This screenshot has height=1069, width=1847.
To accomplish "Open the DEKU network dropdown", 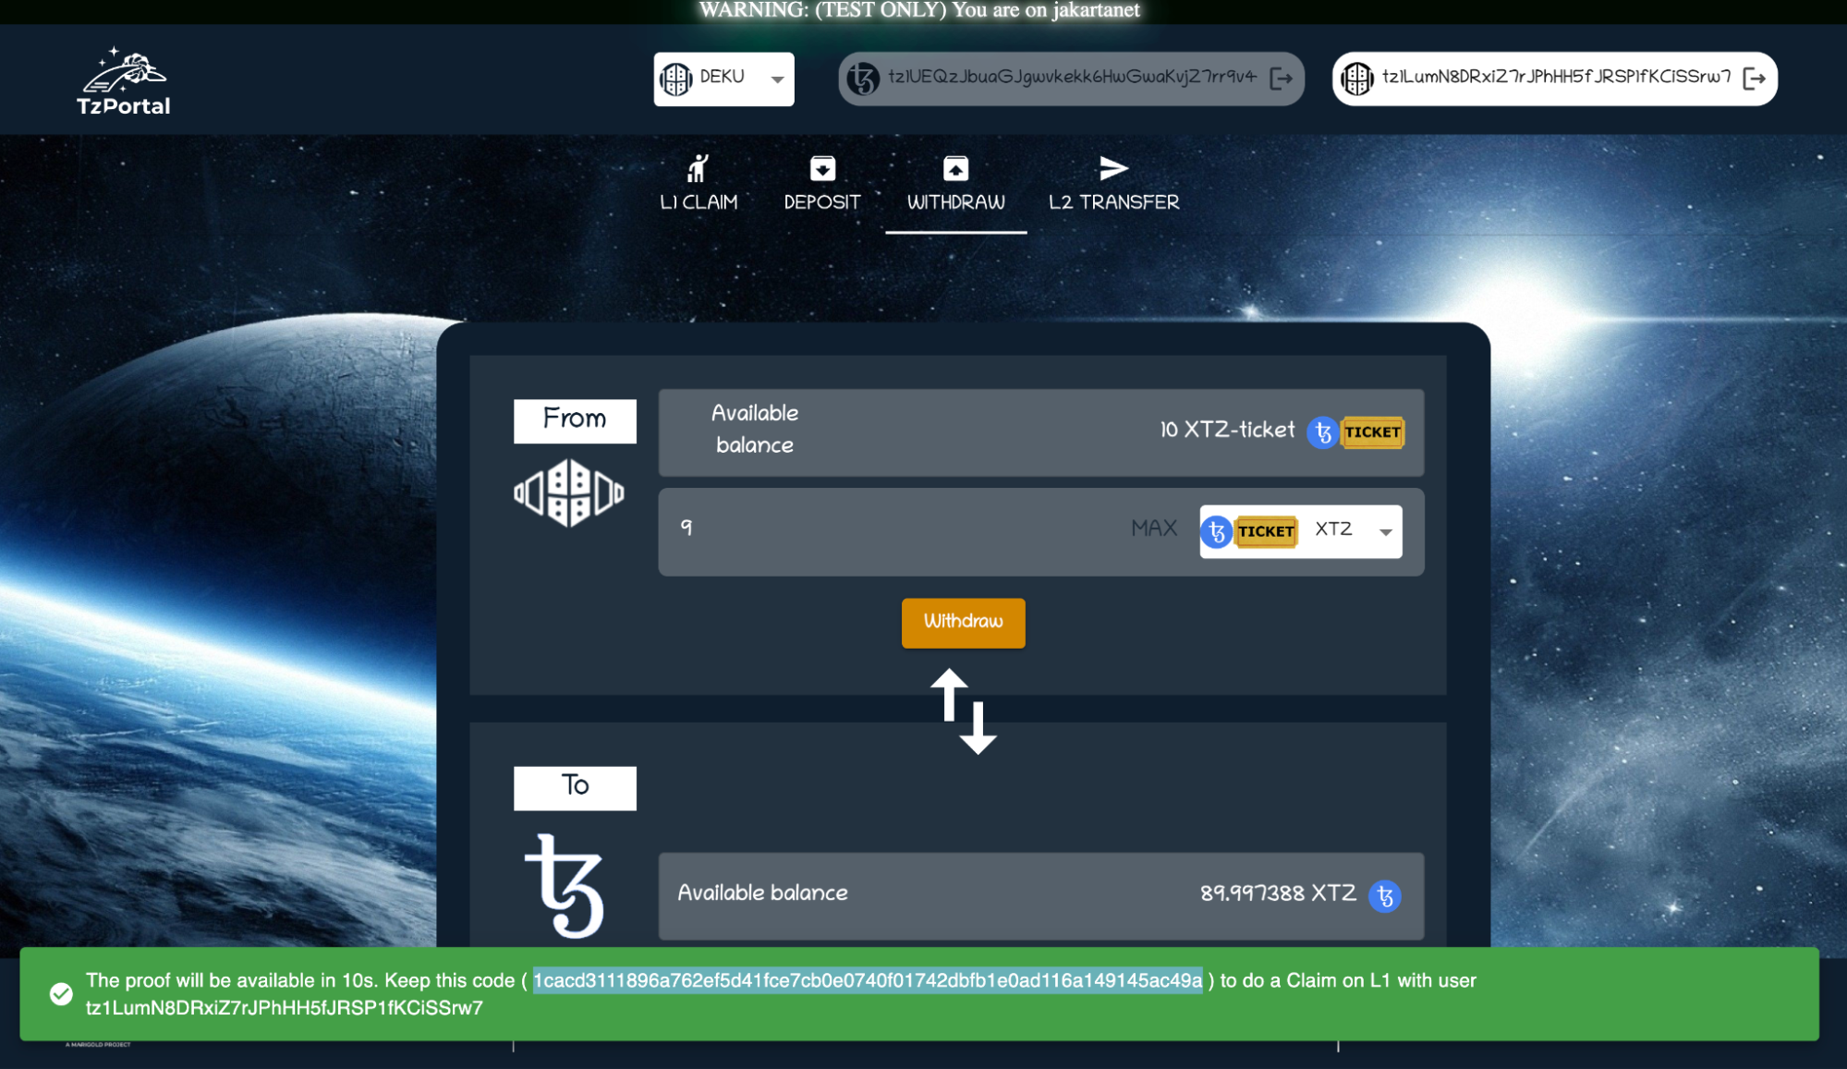I will (x=723, y=79).
